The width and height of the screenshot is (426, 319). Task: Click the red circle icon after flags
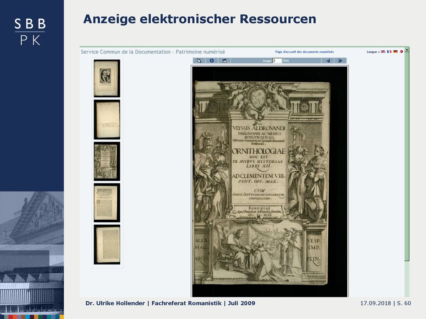401,52
